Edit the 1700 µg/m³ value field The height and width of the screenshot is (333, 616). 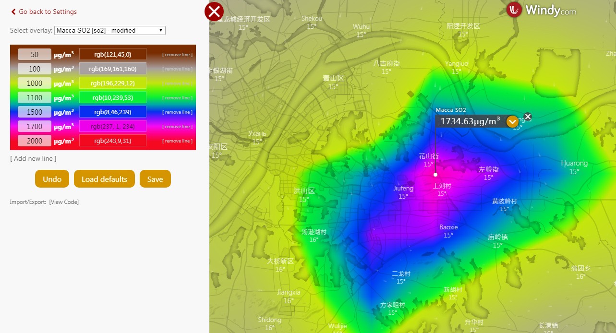coord(35,126)
